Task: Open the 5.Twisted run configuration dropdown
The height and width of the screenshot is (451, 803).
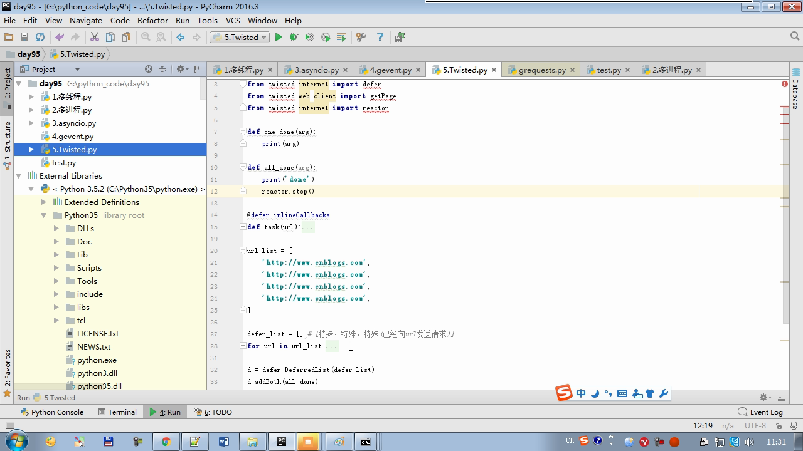Action: tap(240, 38)
